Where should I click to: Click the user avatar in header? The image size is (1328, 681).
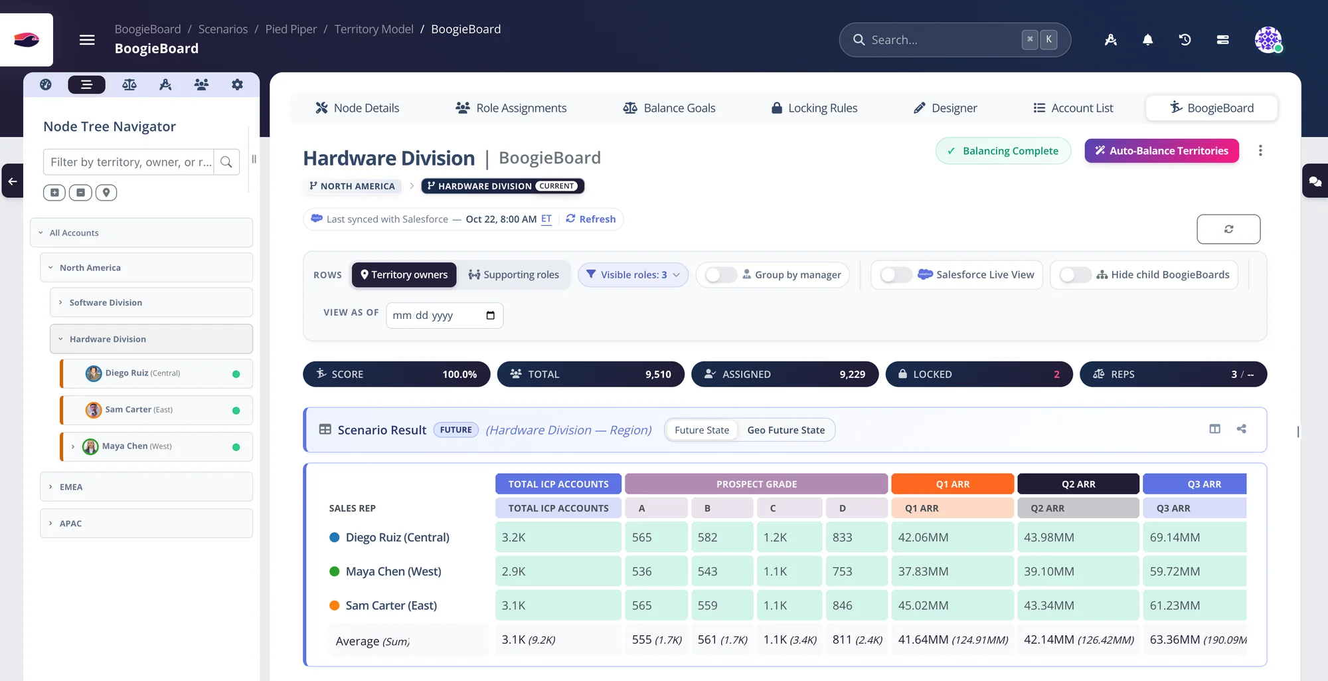(x=1268, y=40)
